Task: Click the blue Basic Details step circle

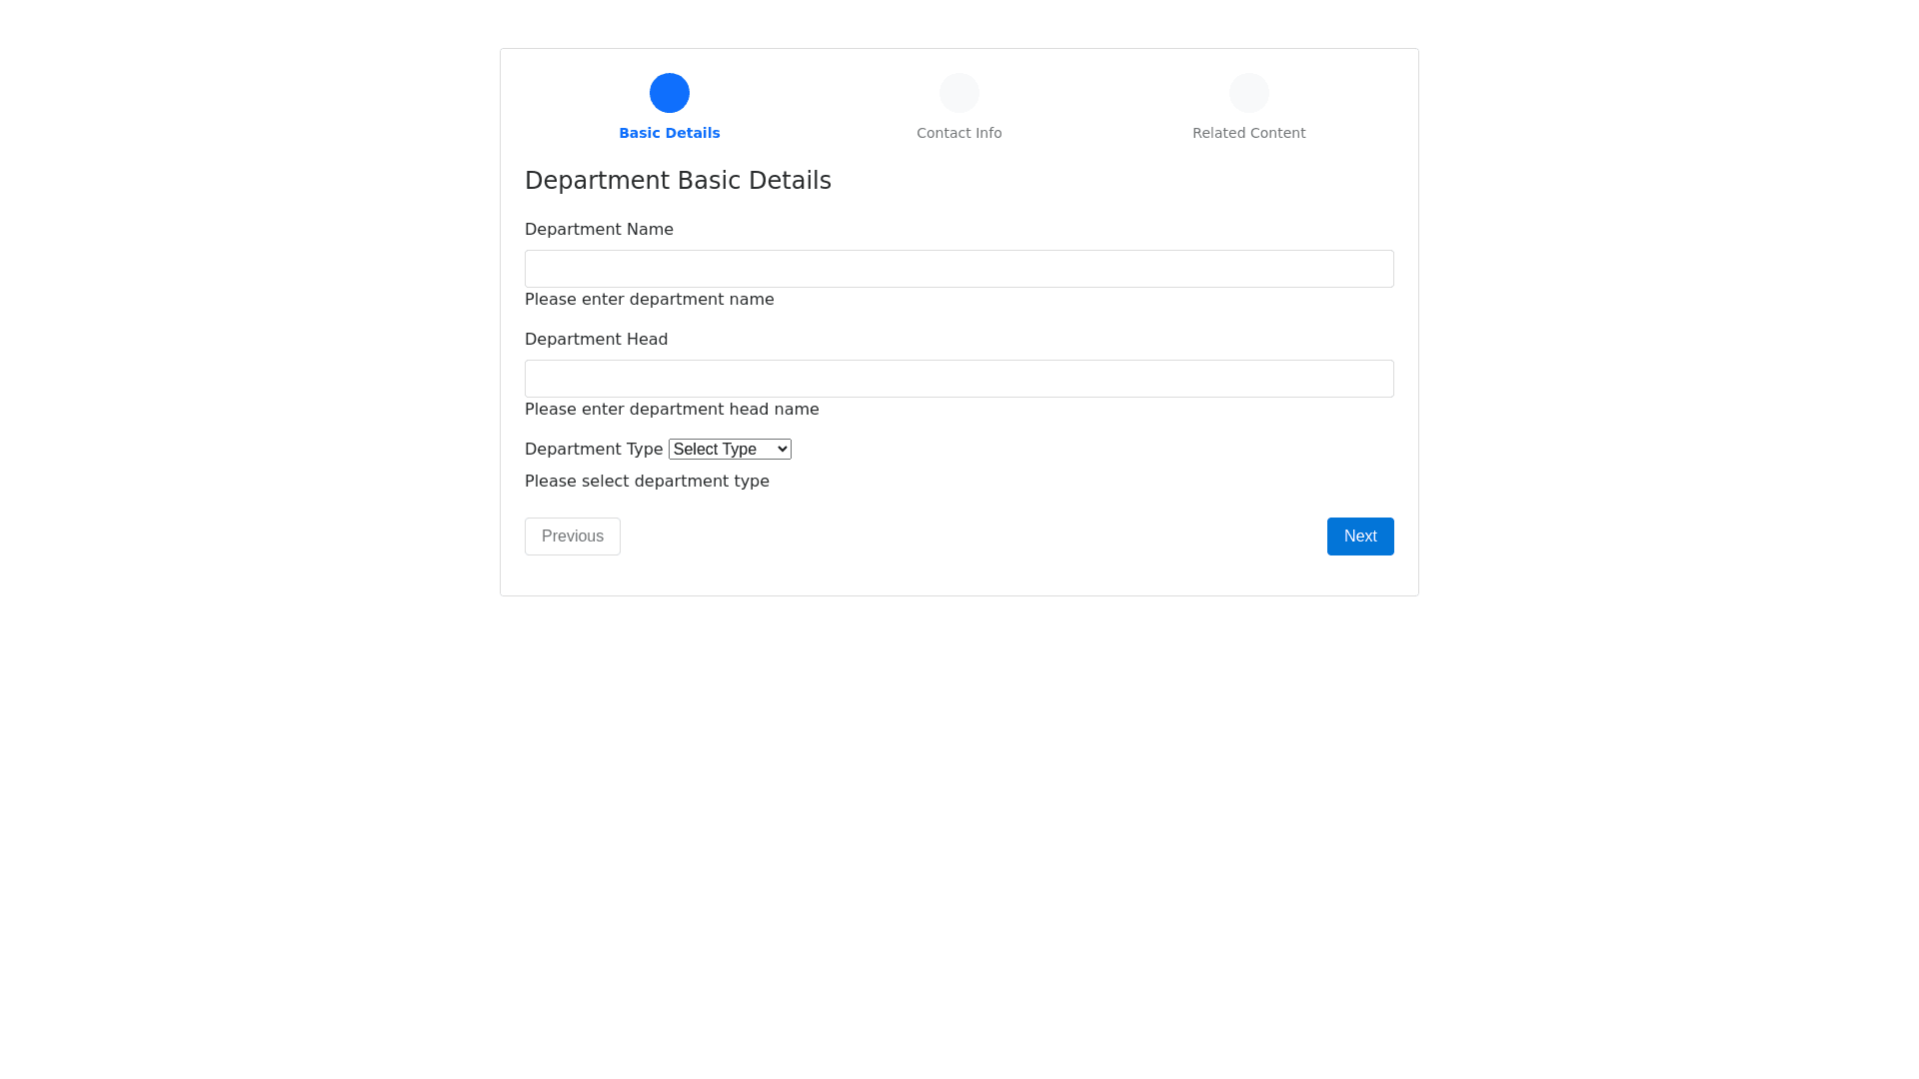Action: pos(670,93)
